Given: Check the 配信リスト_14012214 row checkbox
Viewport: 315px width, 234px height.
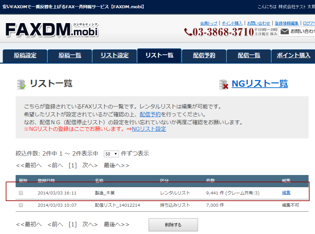Looking at the screenshot, I should click(21, 205).
